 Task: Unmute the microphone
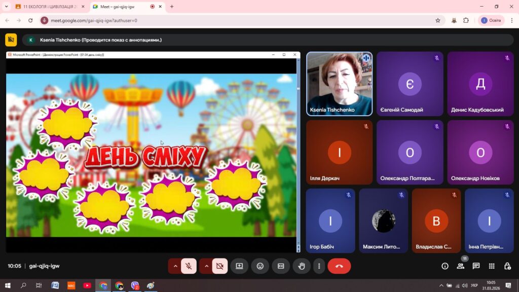(189, 266)
